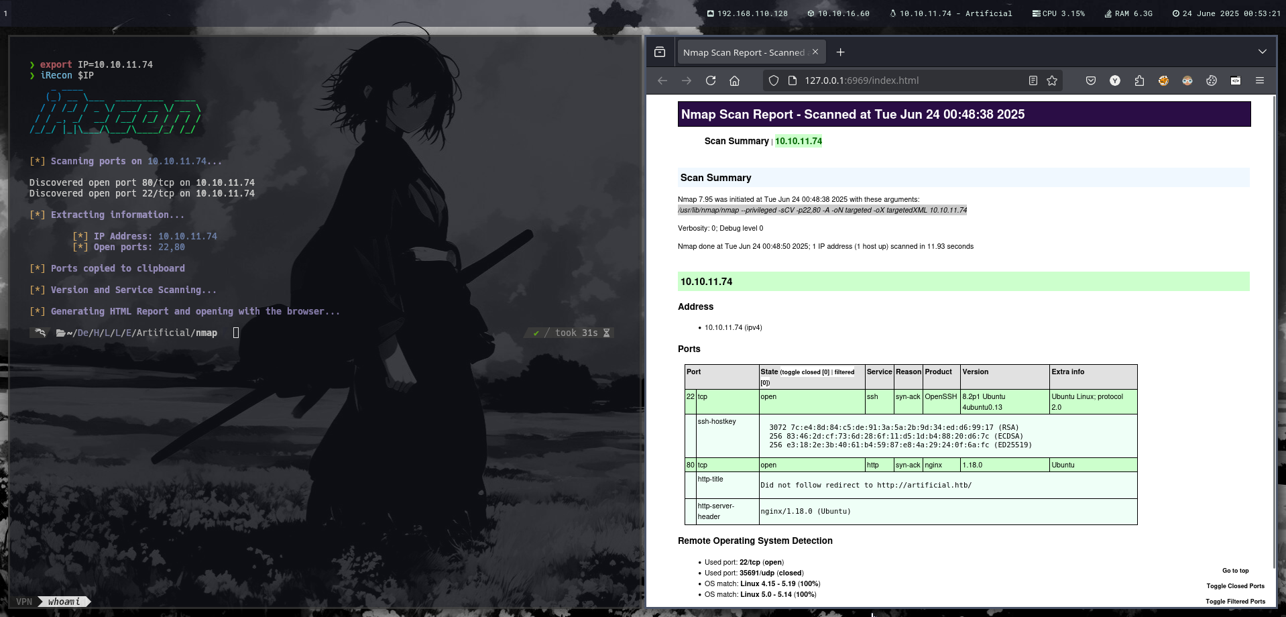Click the URL address bar field

pyautogui.click(x=905, y=80)
